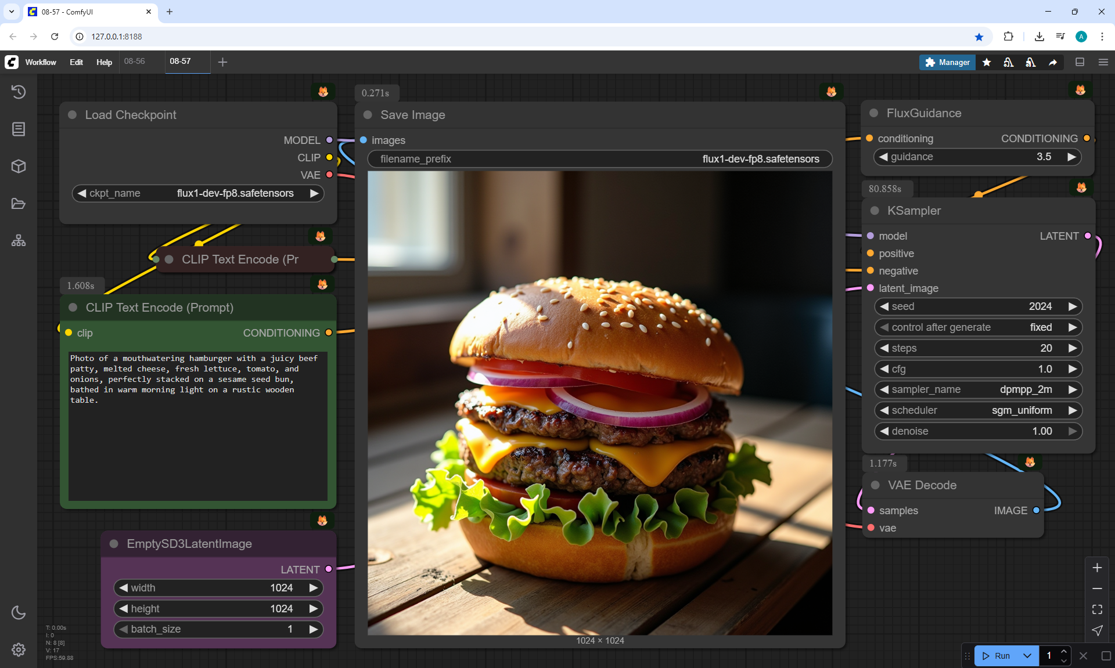
Task: Click the share arrow icon in toolbar
Action: click(1053, 62)
